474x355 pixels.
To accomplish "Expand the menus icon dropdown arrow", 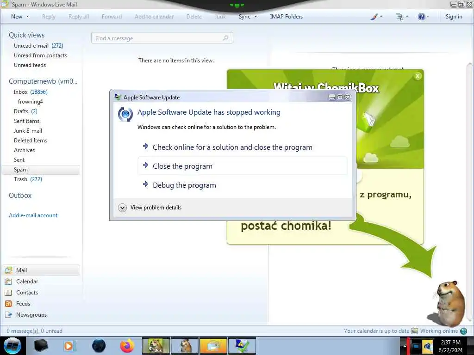I will (407, 17).
